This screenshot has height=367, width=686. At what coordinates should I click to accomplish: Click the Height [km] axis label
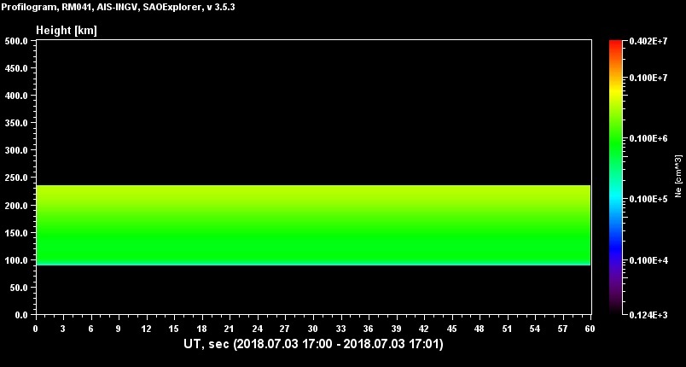[x=67, y=31]
